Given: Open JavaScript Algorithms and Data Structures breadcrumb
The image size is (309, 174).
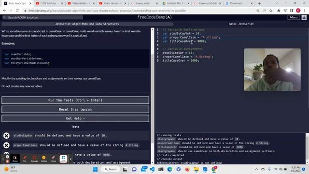Looking at the screenshot, I should click(87, 24).
